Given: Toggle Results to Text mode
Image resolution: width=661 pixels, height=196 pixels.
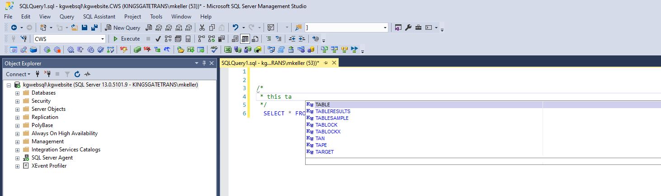Looking at the screenshot, I should tap(235, 39).
